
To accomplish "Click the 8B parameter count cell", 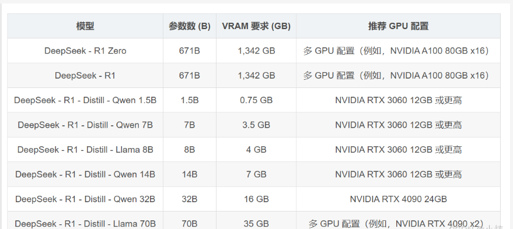I will 190,150.
